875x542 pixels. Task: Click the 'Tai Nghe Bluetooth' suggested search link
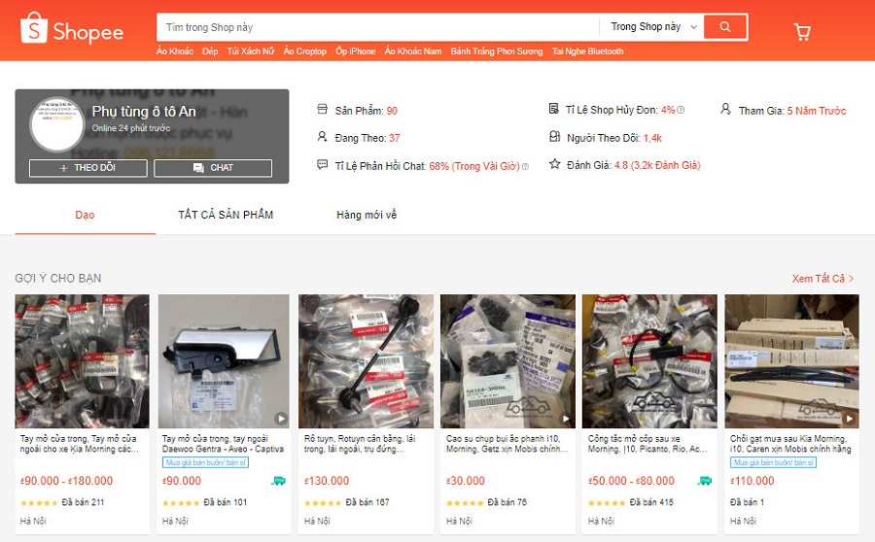tap(587, 51)
